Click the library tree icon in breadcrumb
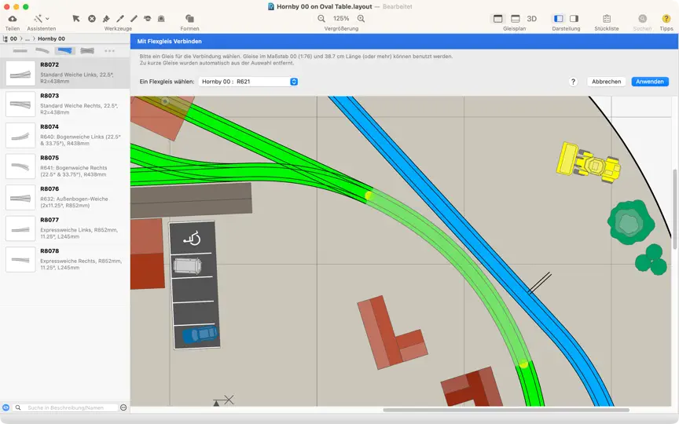Viewport: 679px width, 424px height. click(x=6, y=38)
